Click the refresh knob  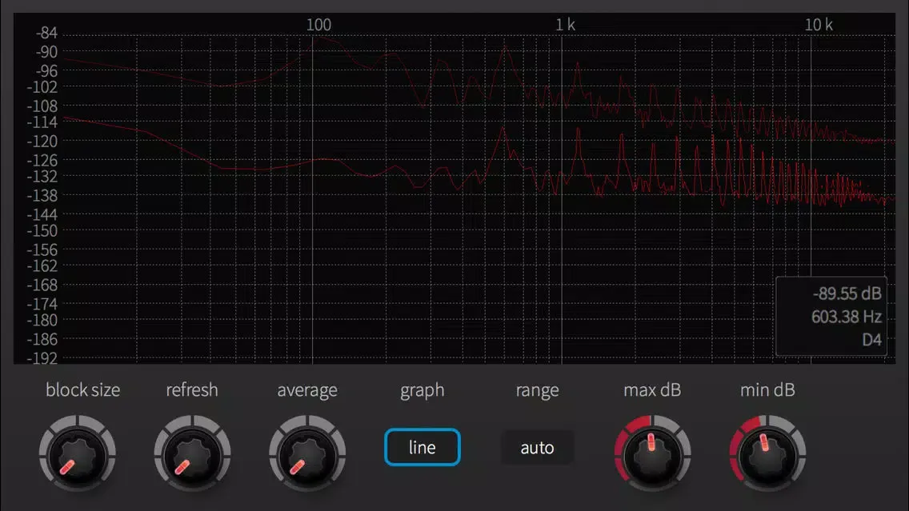click(193, 453)
